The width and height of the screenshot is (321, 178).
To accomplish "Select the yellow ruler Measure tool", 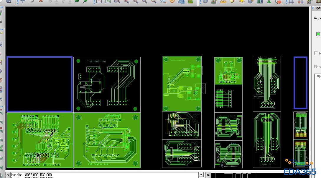I will (x=223, y=1).
